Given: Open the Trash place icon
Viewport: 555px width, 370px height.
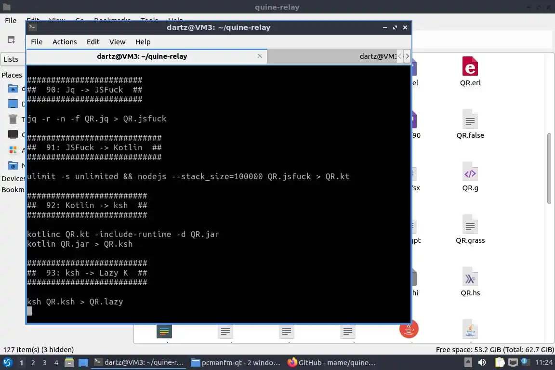Looking at the screenshot, I should pyautogui.click(x=13, y=119).
